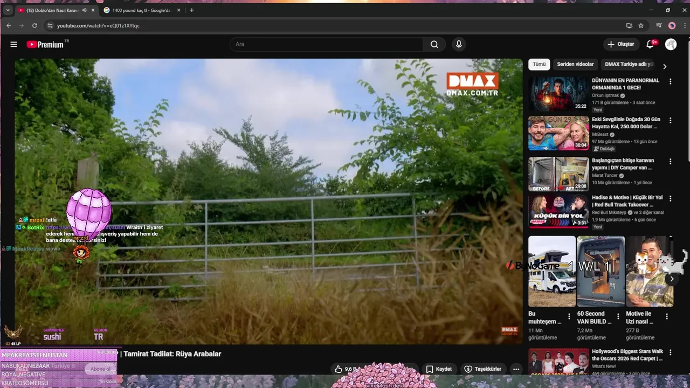Viewport: 690px width, 388px height.
Task: Close the 1400 pound kaç tl tab
Action: coord(179,10)
